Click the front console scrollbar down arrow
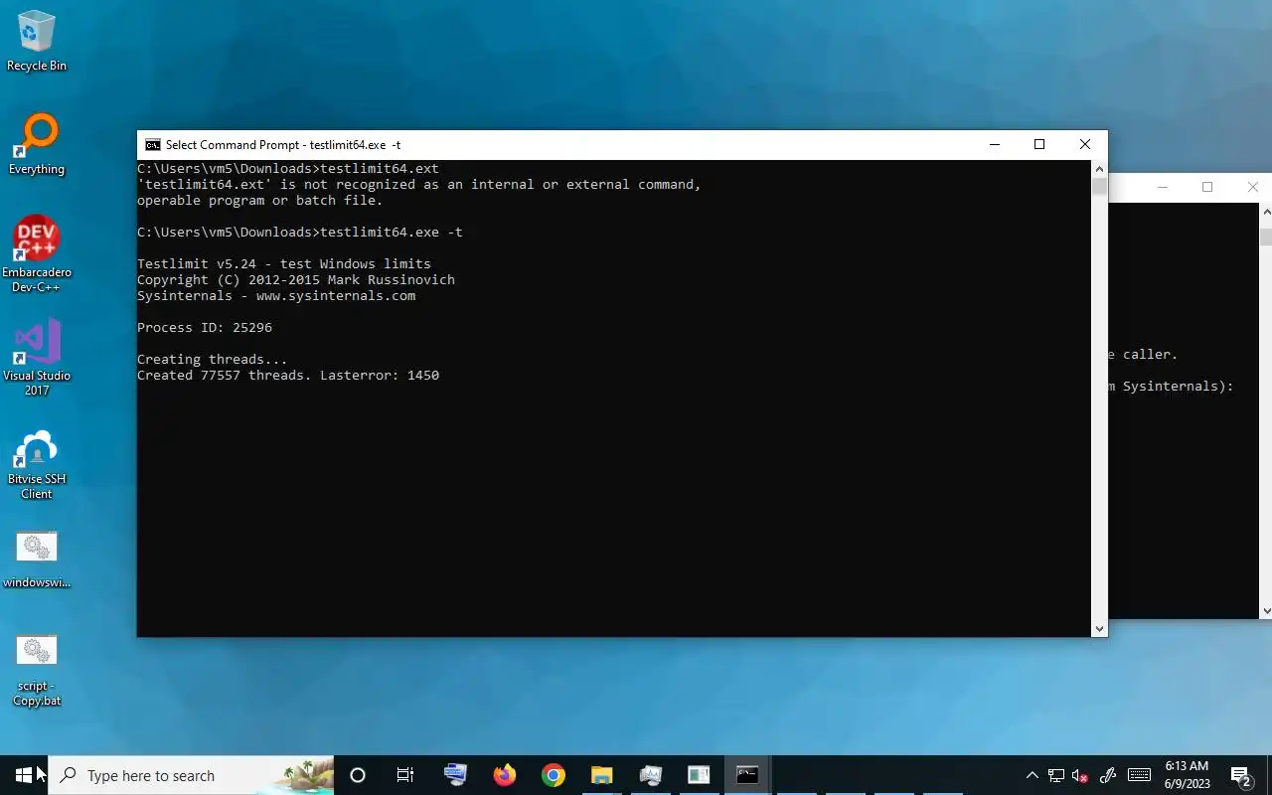This screenshot has width=1272, height=795. coord(1099,628)
